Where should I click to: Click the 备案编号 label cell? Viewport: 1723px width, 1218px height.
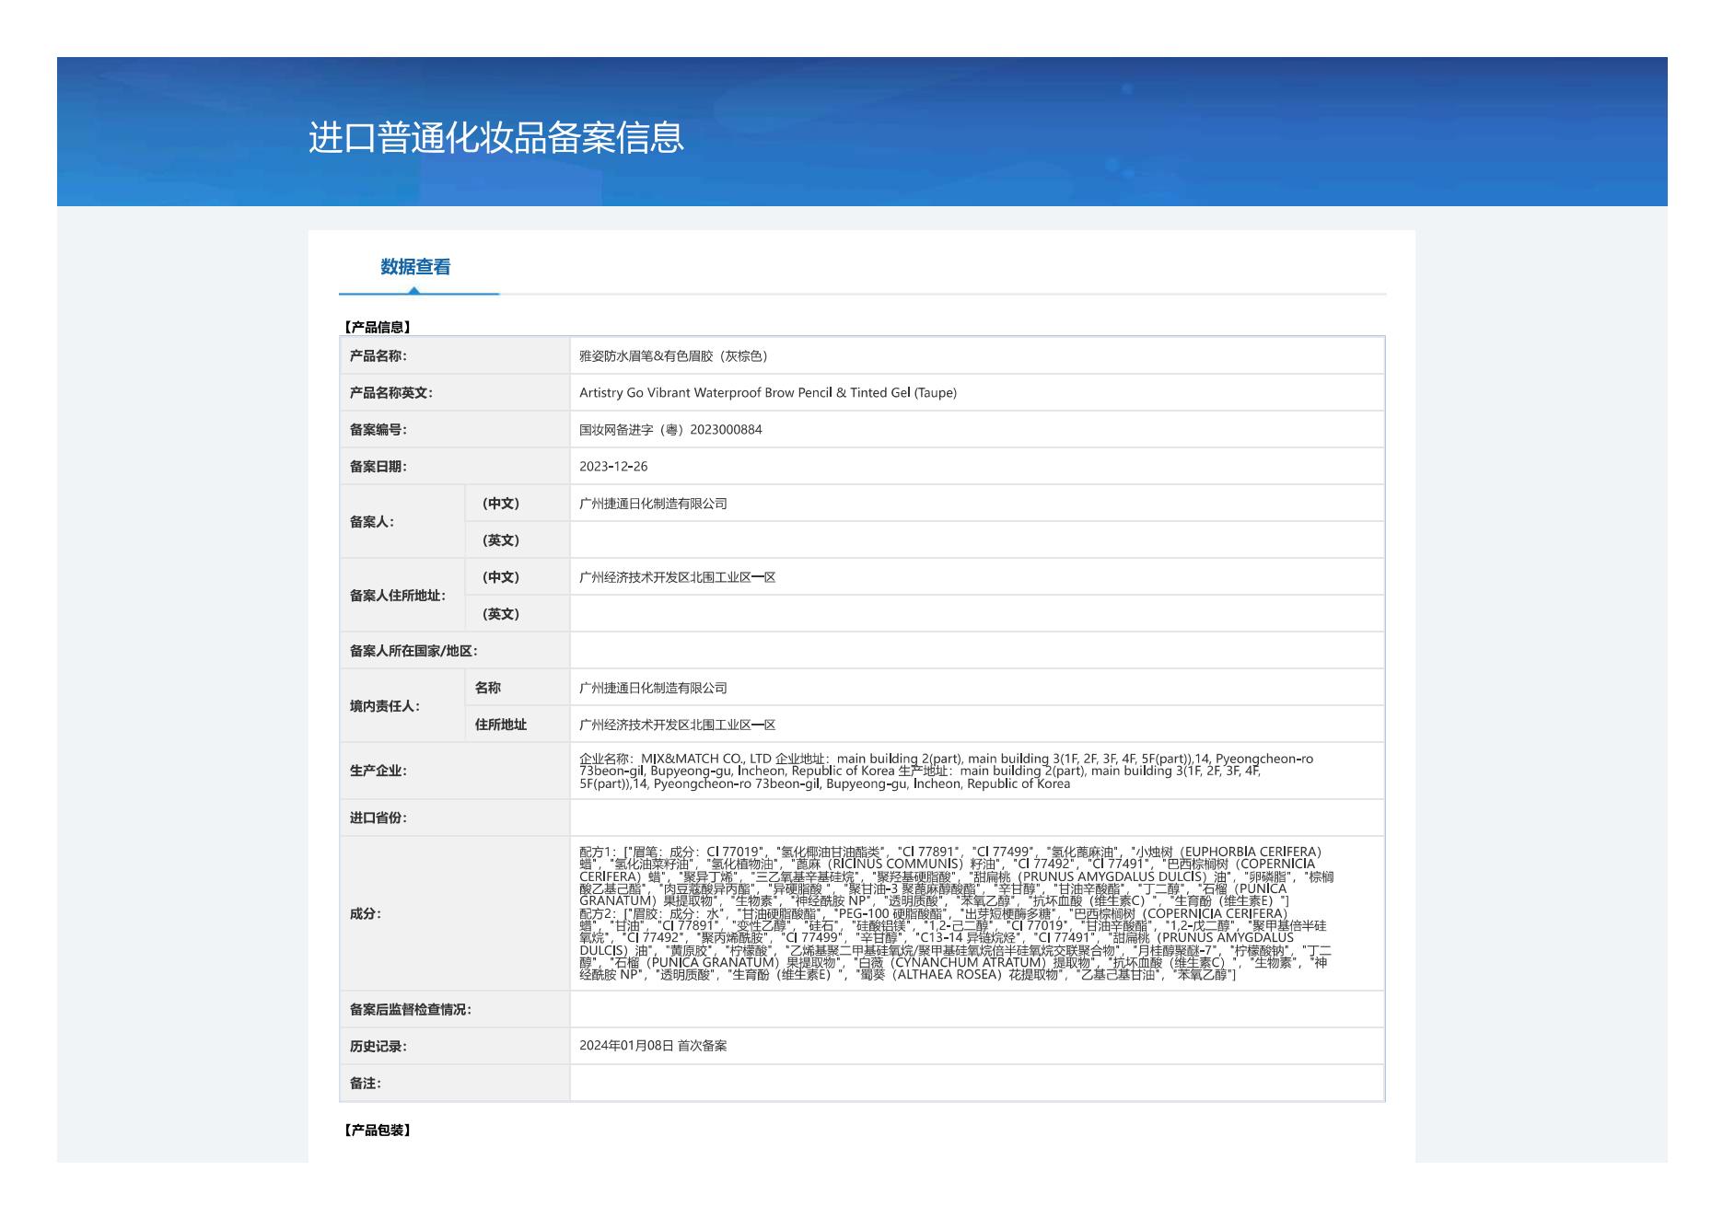click(x=455, y=429)
